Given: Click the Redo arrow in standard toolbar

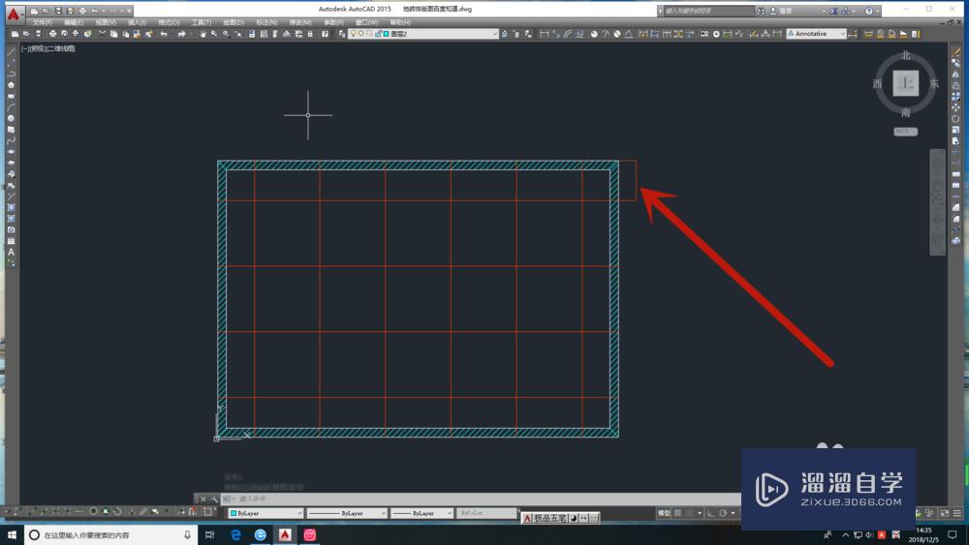Looking at the screenshot, I should tap(182, 34).
